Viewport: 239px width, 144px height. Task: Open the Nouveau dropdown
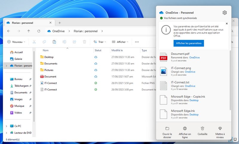[16, 42]
